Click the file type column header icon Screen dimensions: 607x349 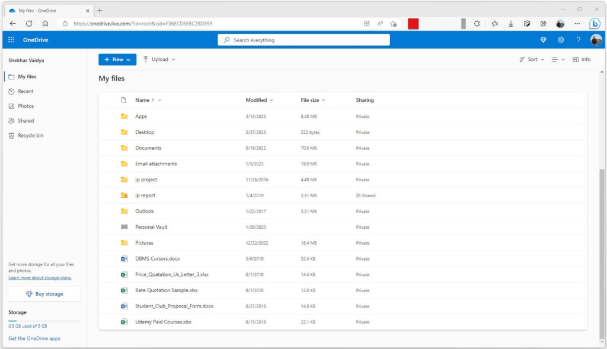[124, 100]
